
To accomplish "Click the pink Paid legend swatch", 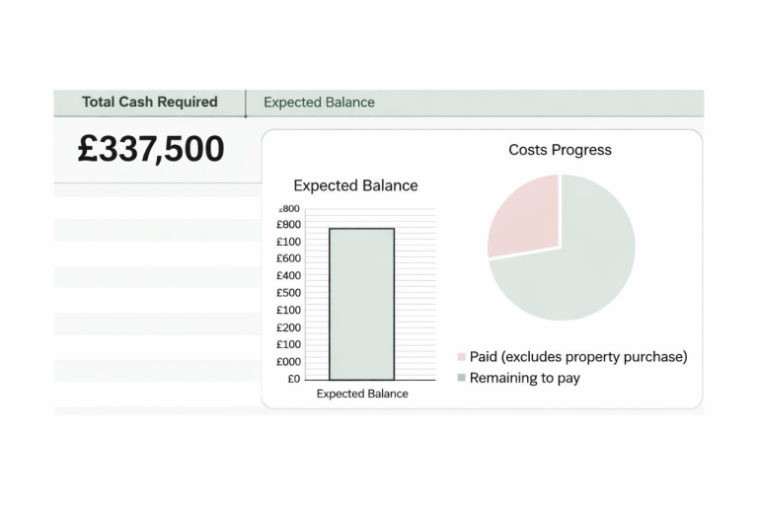I will click(461, 357).
